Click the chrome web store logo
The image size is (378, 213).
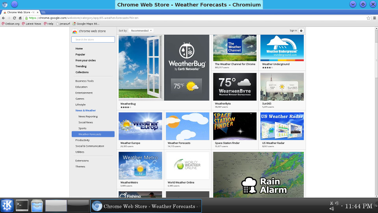point(89,31)
